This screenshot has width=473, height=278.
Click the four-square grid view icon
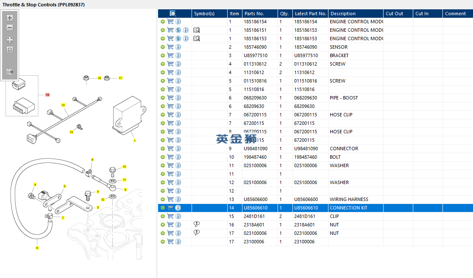point(10,40)
